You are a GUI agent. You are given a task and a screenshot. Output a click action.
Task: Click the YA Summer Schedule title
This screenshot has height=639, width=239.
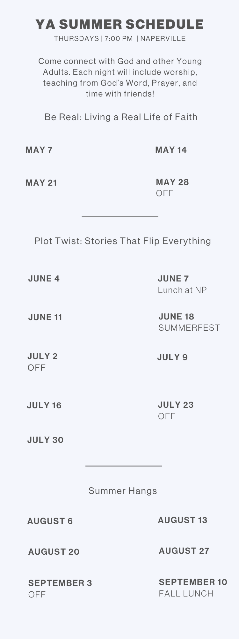119,24
